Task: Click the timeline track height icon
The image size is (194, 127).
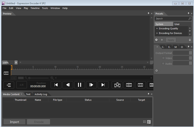Action: (21, 78)
